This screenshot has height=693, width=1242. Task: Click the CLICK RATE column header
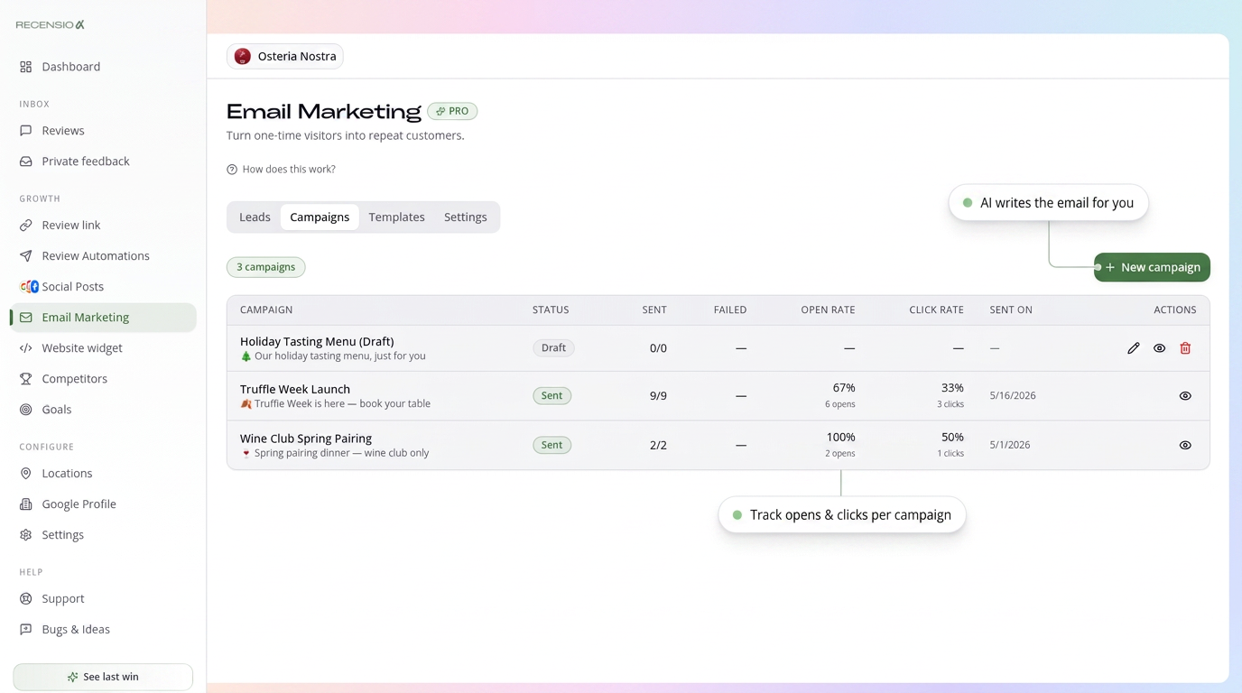(x=936, y=310)
